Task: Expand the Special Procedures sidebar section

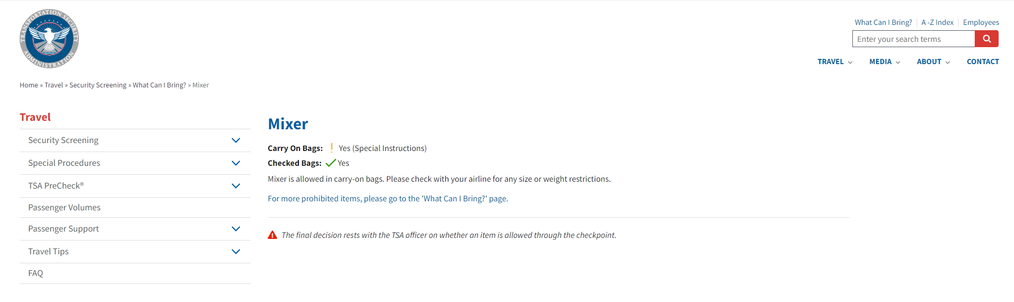Action: click(236, 163)
